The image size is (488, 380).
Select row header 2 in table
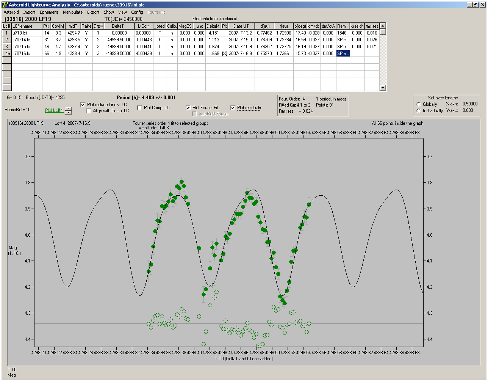point(6,40)
